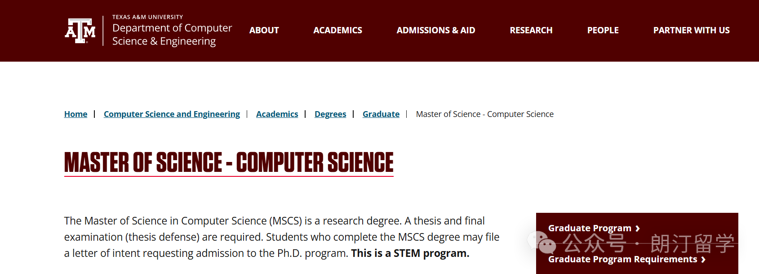Expand the PEOPLE menu
This screenshot has width=759, height=274.
(x=603, y=31)
